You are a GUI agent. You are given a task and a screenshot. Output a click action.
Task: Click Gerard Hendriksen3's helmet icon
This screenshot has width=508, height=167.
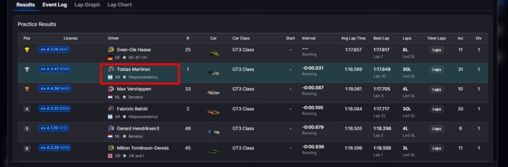[x=111, y=128]
